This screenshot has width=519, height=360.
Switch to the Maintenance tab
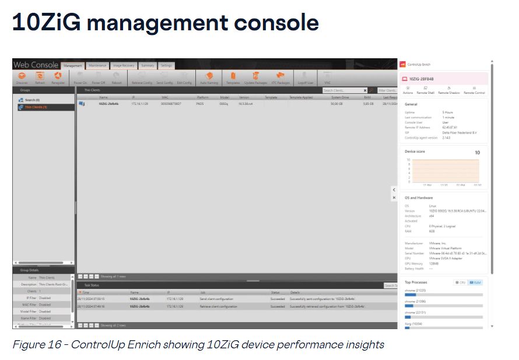point(97,65)
